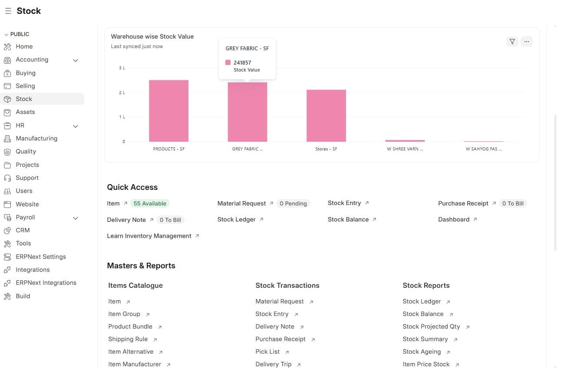
Task: Collapse the Payroll chevron in sidebar
Action: 76,218
